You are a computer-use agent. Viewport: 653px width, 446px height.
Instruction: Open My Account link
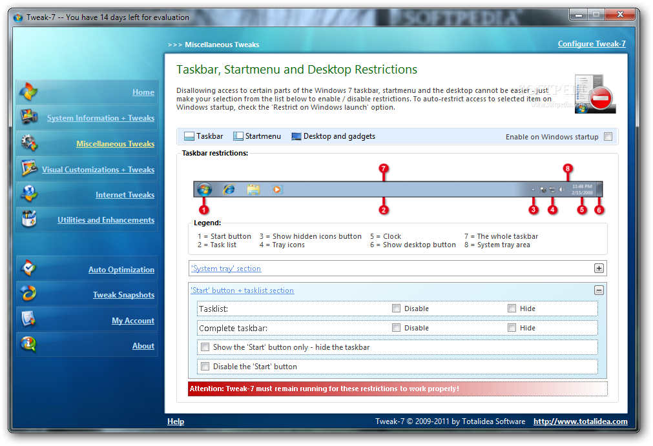(133, 321)
